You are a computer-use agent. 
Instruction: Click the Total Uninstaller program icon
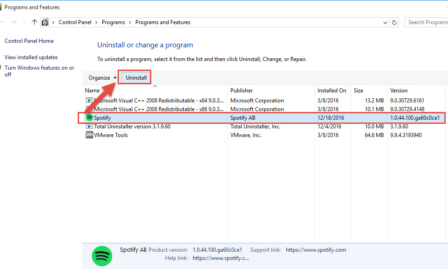[90, 126]
